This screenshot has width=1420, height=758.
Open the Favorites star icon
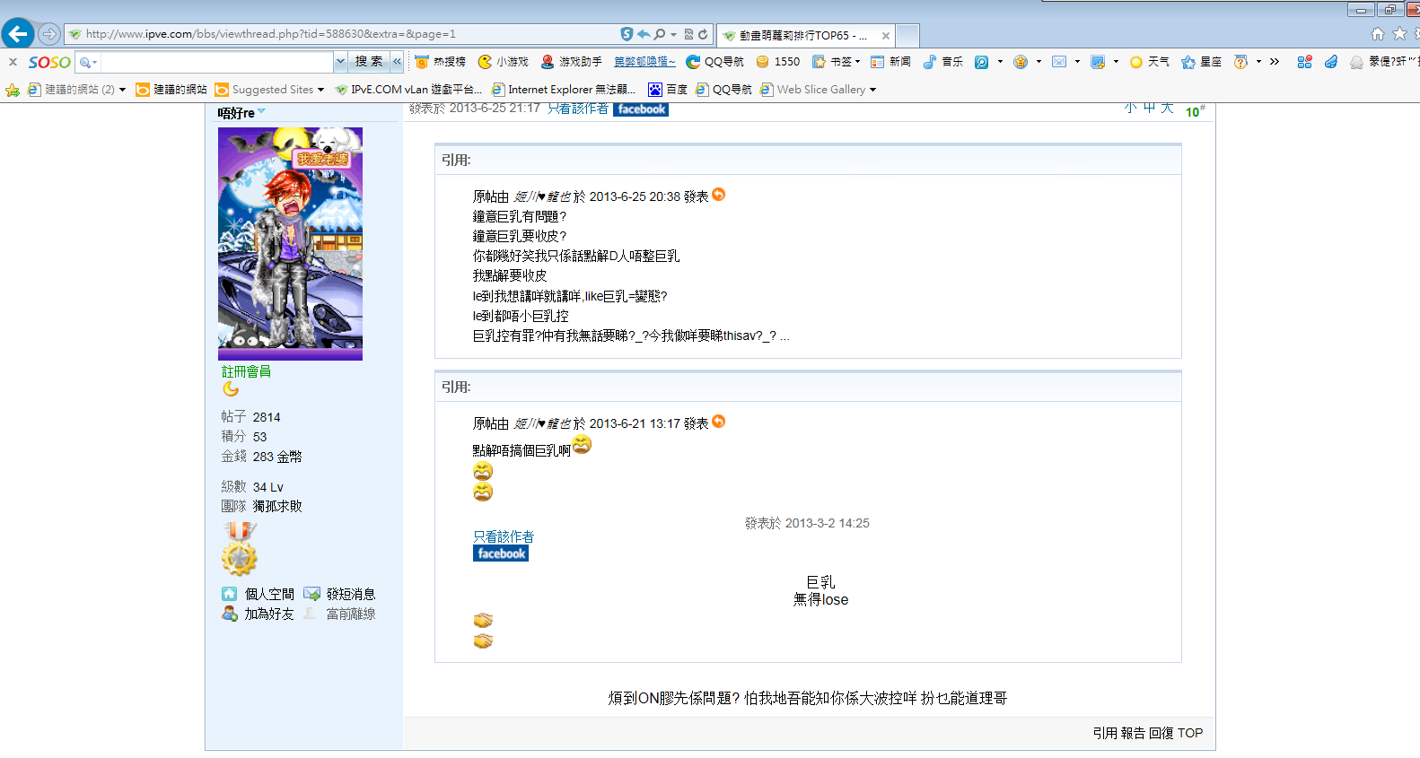pos(1399,34)
